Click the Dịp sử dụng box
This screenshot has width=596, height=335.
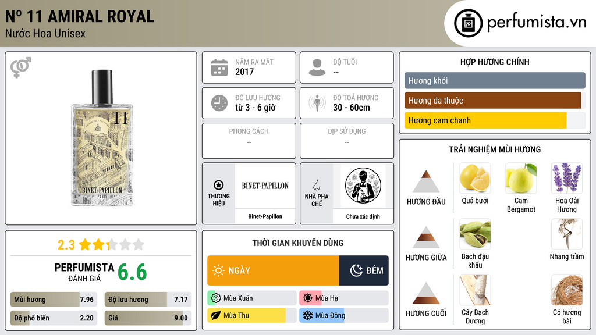pyautogui.click(x=347, y=141)
